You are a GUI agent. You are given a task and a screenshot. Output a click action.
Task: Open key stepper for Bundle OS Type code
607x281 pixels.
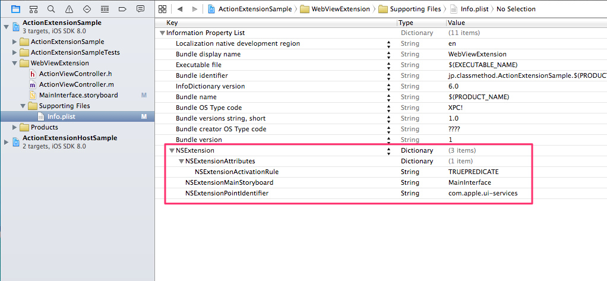tap(388, 108)
